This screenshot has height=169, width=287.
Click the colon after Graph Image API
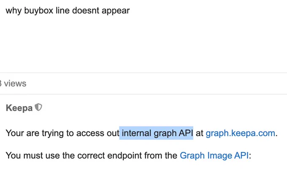[250, 156]
